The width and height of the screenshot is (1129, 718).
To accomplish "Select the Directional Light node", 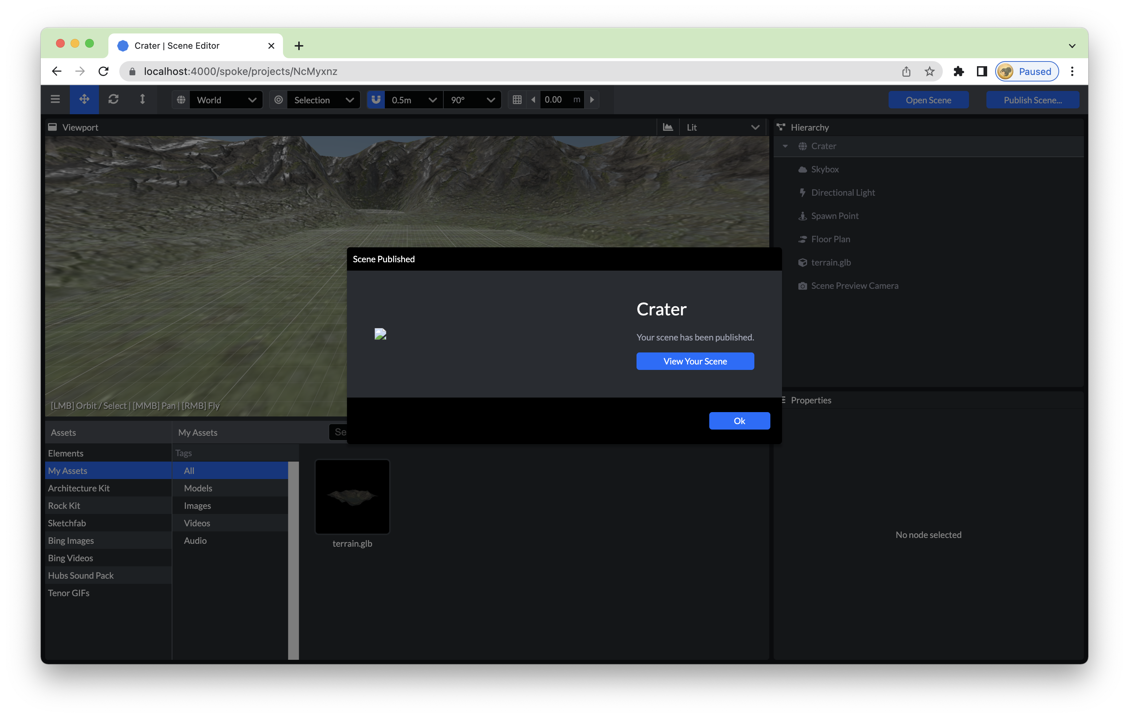I will [x=928, y=192].
